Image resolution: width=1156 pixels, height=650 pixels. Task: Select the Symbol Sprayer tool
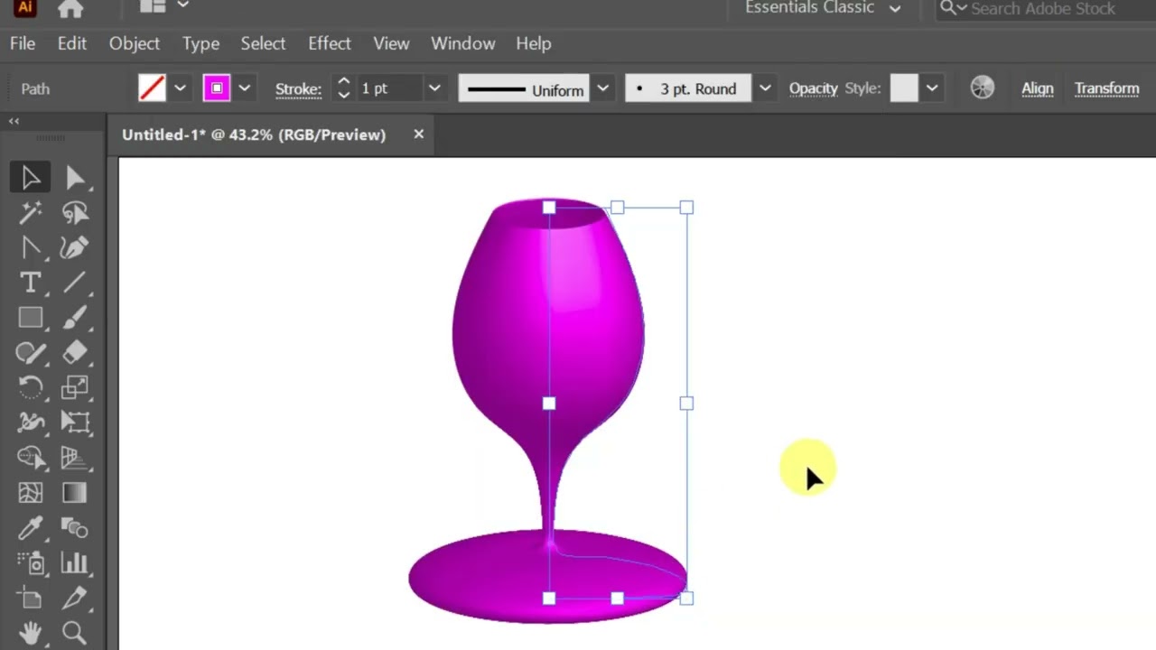point(31,563)
